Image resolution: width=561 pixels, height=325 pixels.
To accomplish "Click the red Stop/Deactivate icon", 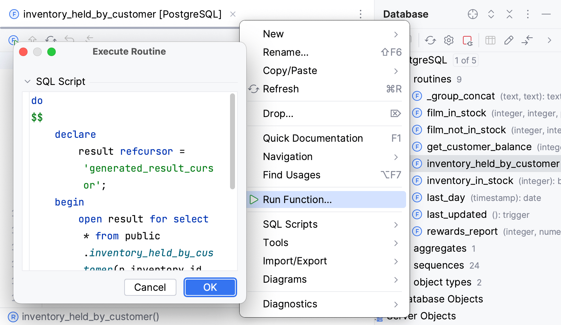I will 467,41.
